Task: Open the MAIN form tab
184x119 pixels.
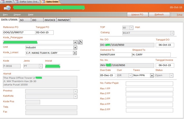Action: coord(8,2)
